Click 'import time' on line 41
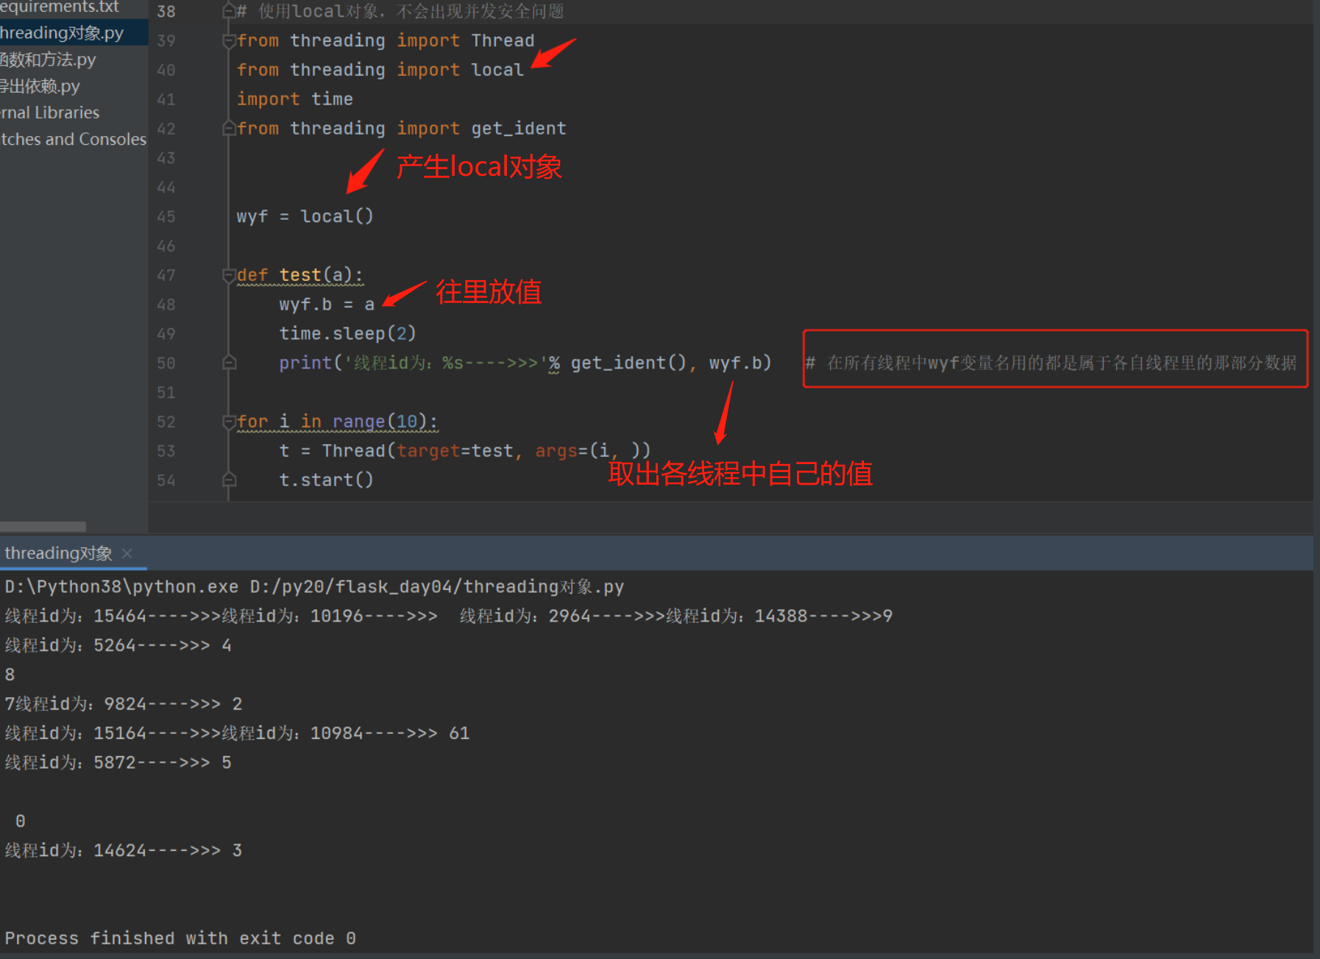1320x959 pixels. click(x=294, y=99)
